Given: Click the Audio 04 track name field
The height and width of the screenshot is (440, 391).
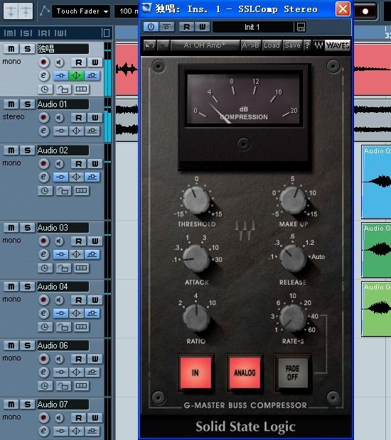Looking at the screenshot, I should (63, 287).
